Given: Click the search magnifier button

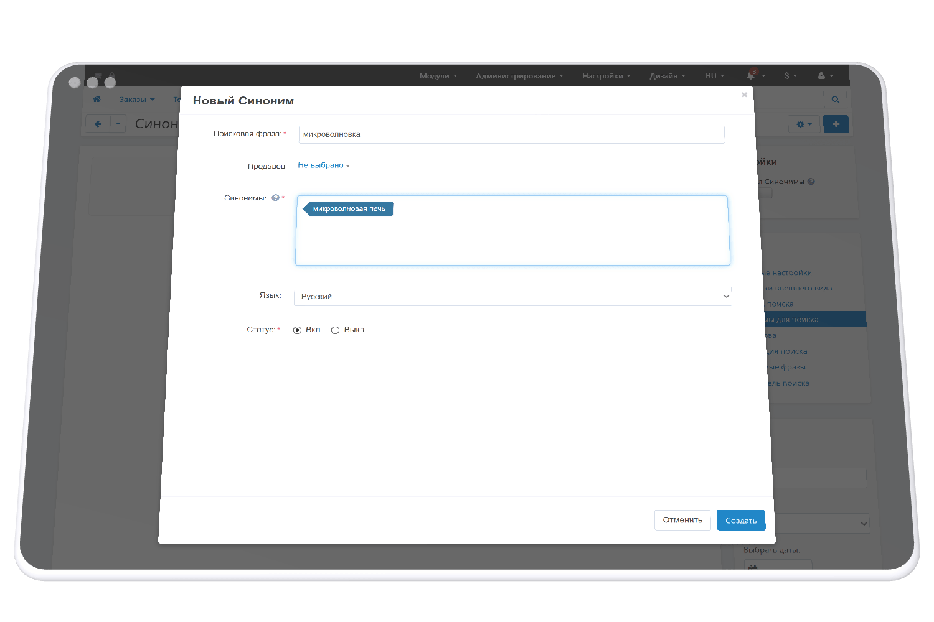Looking at the screenshot, I should click(x=835, y=100).
